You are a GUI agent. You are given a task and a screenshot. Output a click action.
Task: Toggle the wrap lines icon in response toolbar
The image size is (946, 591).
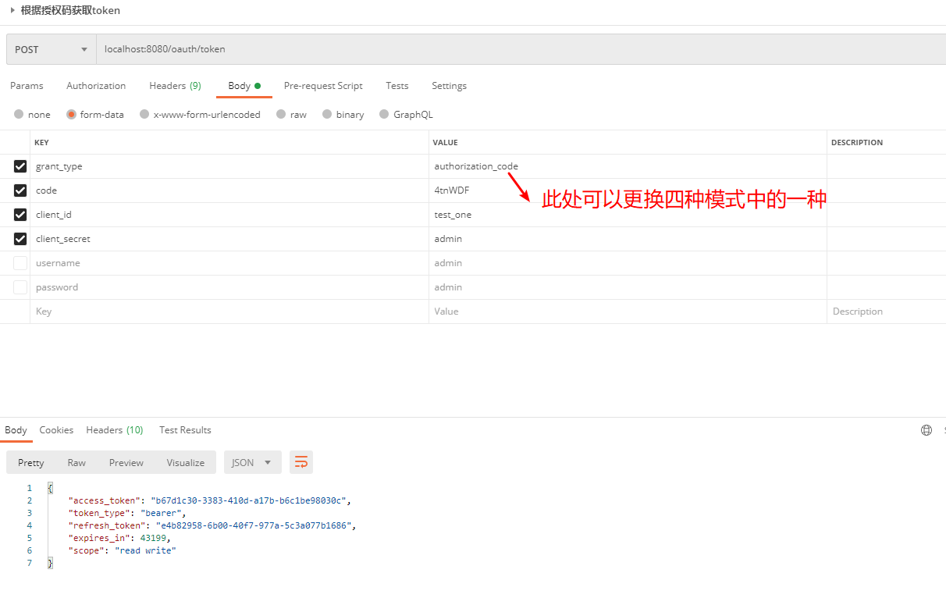[x=301, y=462]
